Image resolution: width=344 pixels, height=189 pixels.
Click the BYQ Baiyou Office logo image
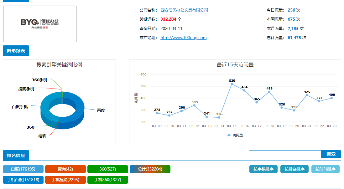(40, 24)
